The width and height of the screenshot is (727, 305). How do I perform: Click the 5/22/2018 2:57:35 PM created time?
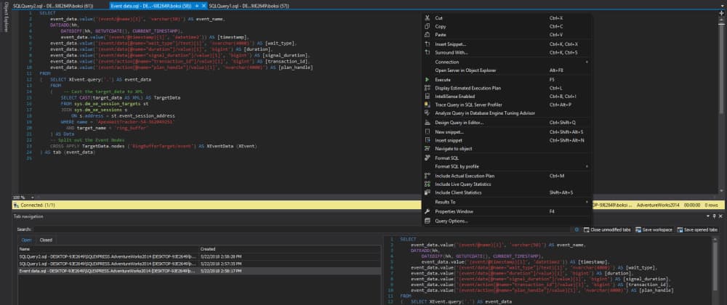221,264
